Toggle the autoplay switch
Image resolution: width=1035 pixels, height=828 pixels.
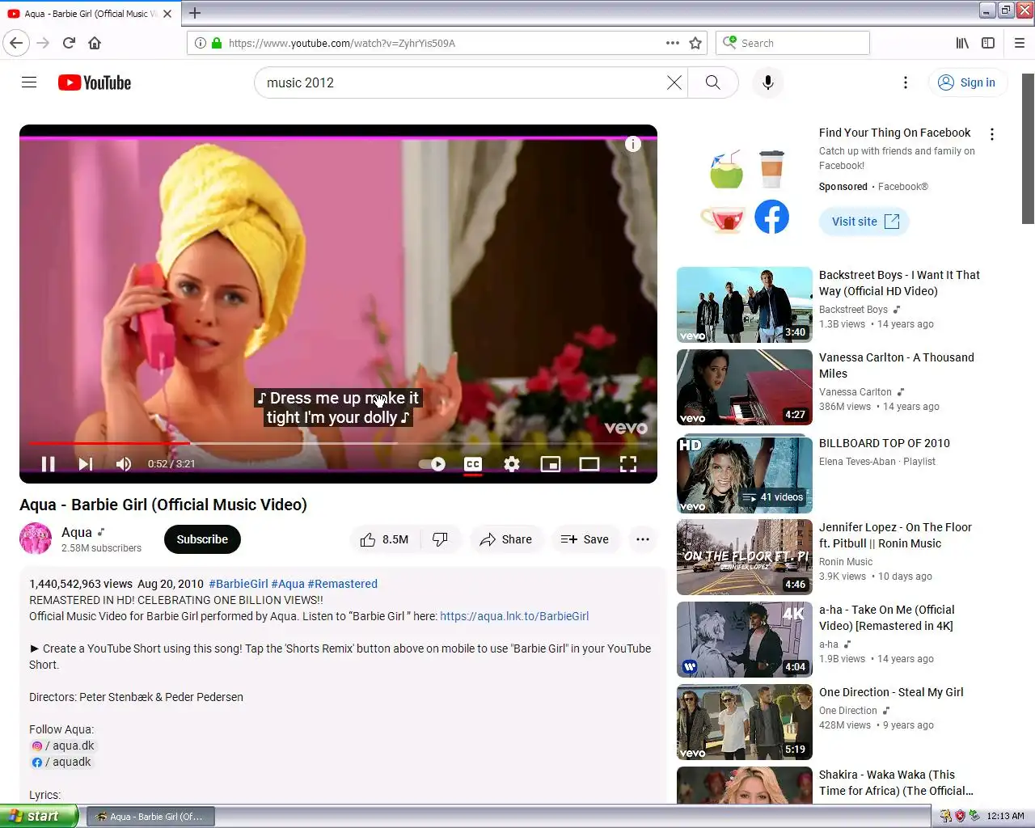[432, 464]
